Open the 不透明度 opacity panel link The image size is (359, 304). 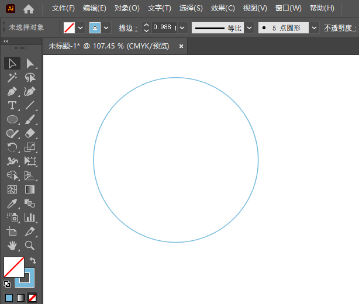[340, 28]
